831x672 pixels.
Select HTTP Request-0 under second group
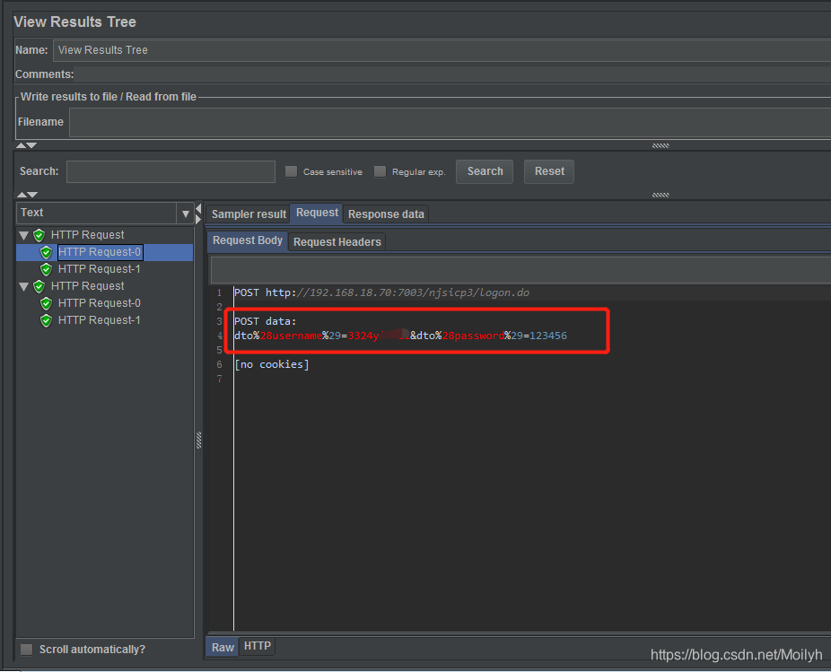click(x=99, y=303)
